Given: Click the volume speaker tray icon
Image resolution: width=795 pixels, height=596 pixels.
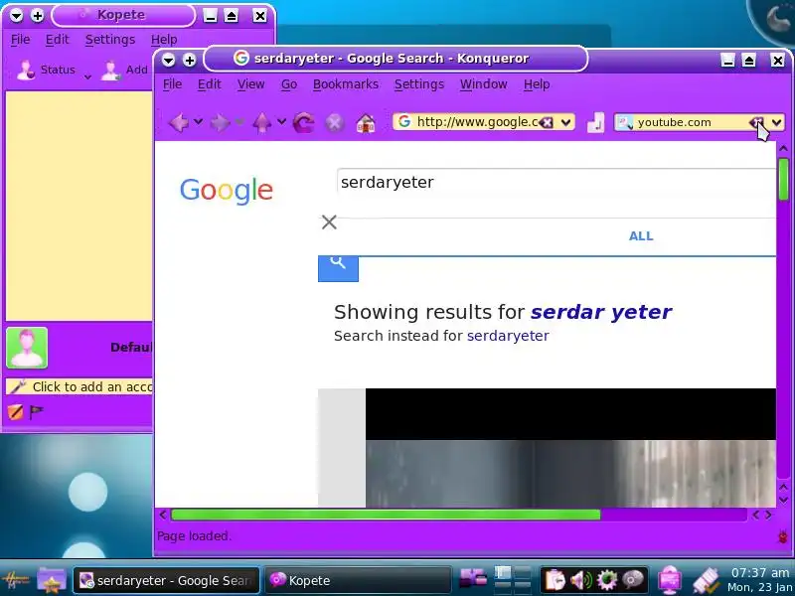Looking at the screenshot, I should click(x=581, y=580).
